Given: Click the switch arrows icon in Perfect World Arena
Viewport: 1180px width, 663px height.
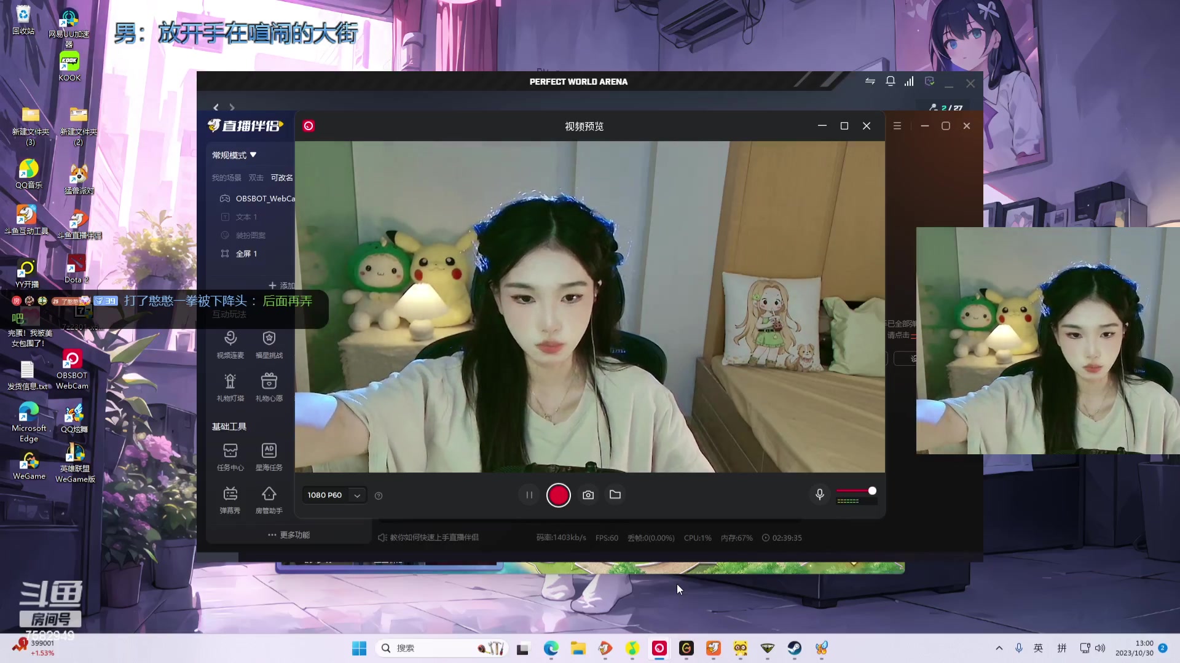Looking at the screenshot, I should (870, 81).
